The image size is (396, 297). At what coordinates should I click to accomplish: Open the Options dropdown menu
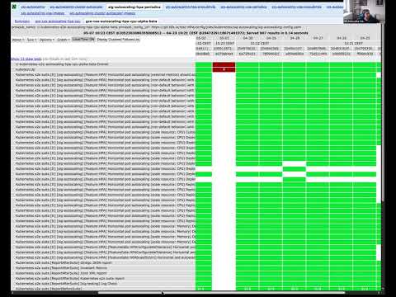pyautogui.click(x=46, y=40)
